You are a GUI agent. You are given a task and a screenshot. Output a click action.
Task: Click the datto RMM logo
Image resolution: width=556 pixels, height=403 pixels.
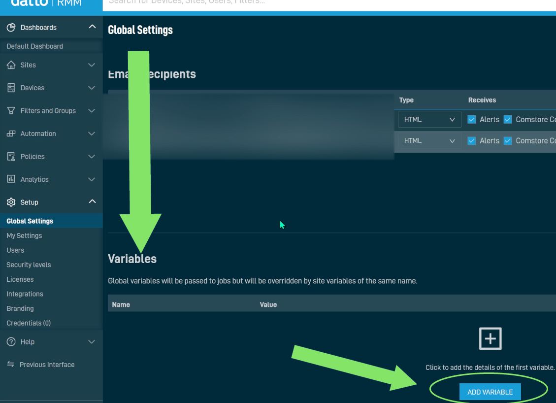pos(46,3)
